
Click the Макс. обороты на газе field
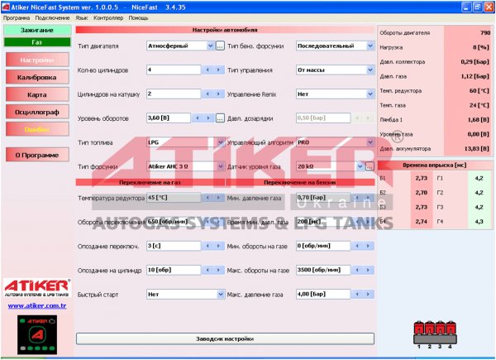point(323,270)
